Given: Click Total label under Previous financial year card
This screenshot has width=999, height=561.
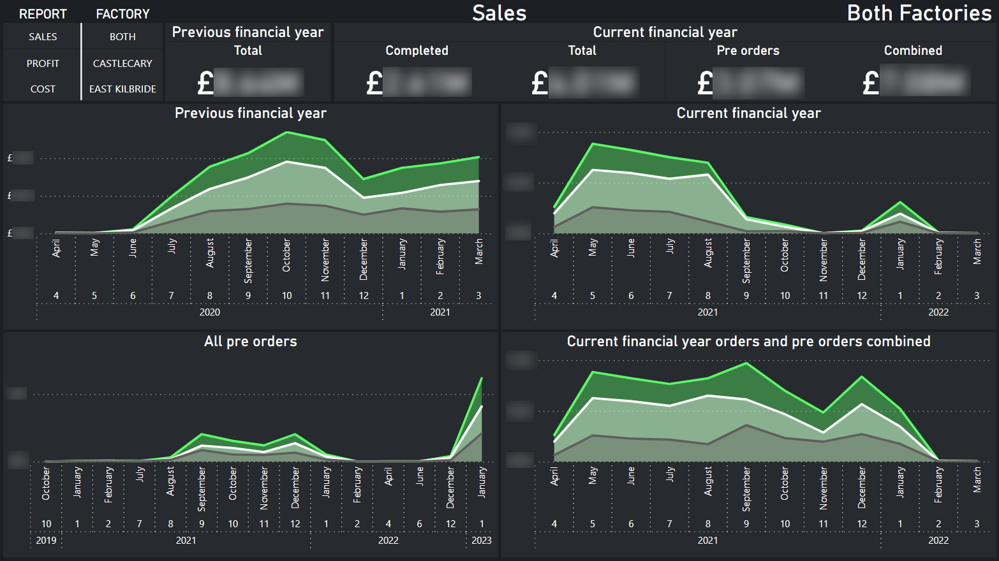Looking at the screenshot, I should coord(248,50).
